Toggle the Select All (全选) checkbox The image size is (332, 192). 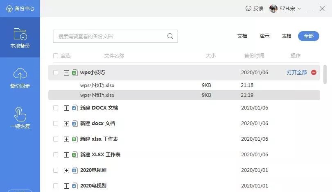click(56, 56)
